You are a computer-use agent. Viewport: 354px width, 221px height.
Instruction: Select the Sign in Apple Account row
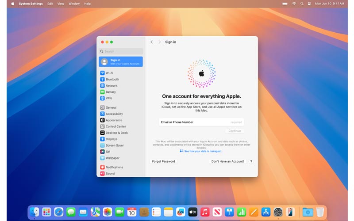point(121,62)
